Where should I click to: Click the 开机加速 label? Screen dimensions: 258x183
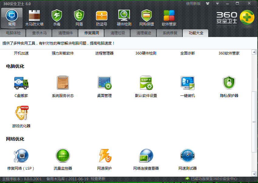21,53
